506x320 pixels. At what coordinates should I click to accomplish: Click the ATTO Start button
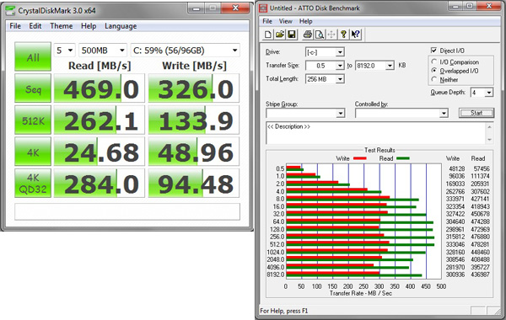[x=476, y=113]
